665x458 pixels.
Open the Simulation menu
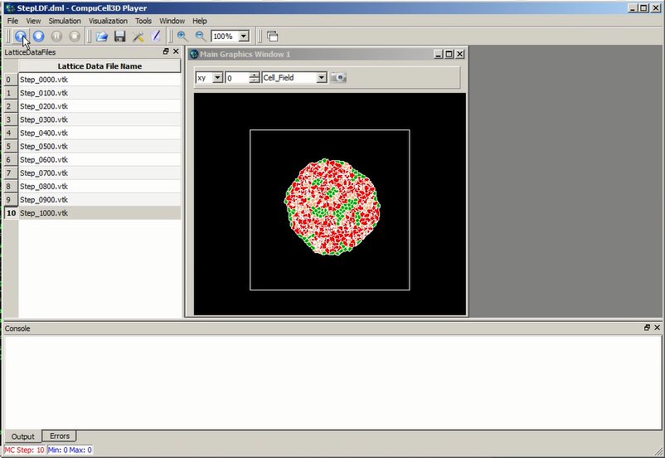(65, 21)
